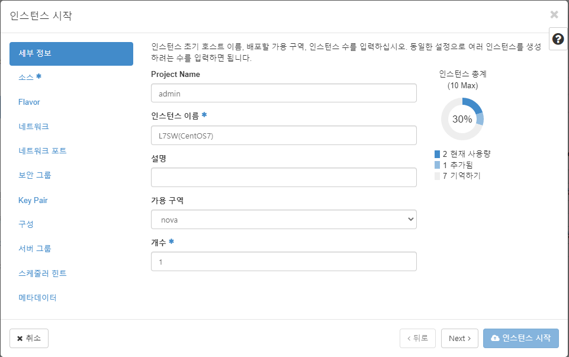Click the 인스턴스 시작 launch button
Image resolution: width=569 pixels, height=357 pixels.
[x=520, y=338]
